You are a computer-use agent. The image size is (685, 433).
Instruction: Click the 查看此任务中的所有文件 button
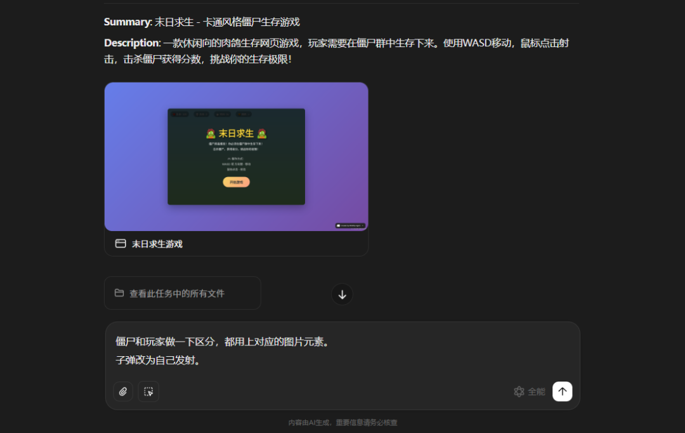182,293
